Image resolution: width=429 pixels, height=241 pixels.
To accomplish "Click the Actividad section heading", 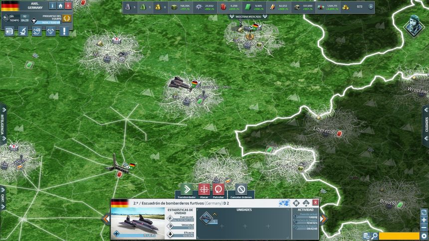I will [x=306, y=210].
